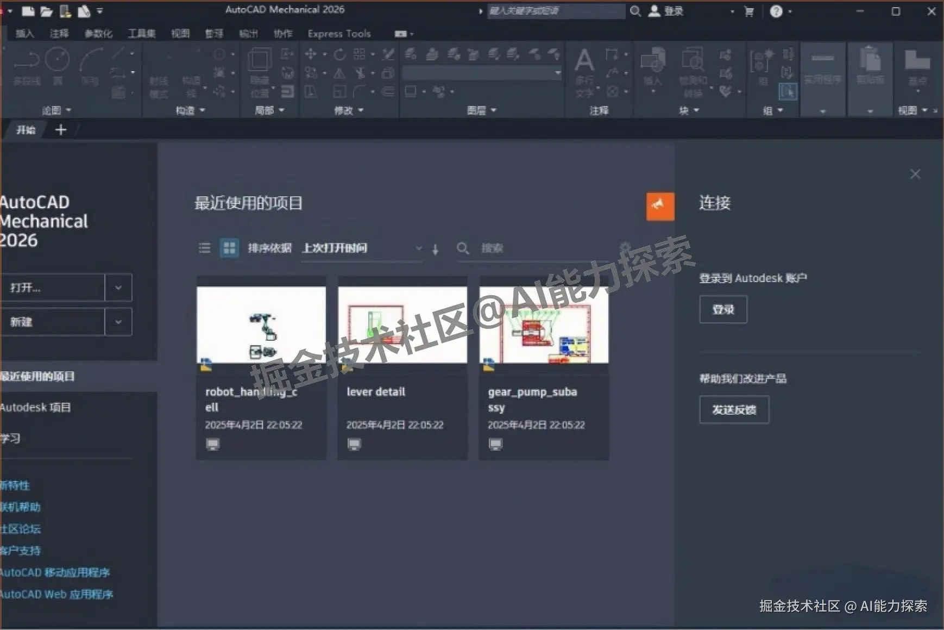
Task: Select the 开始 document tab
Action: click(x=26, y=130)
